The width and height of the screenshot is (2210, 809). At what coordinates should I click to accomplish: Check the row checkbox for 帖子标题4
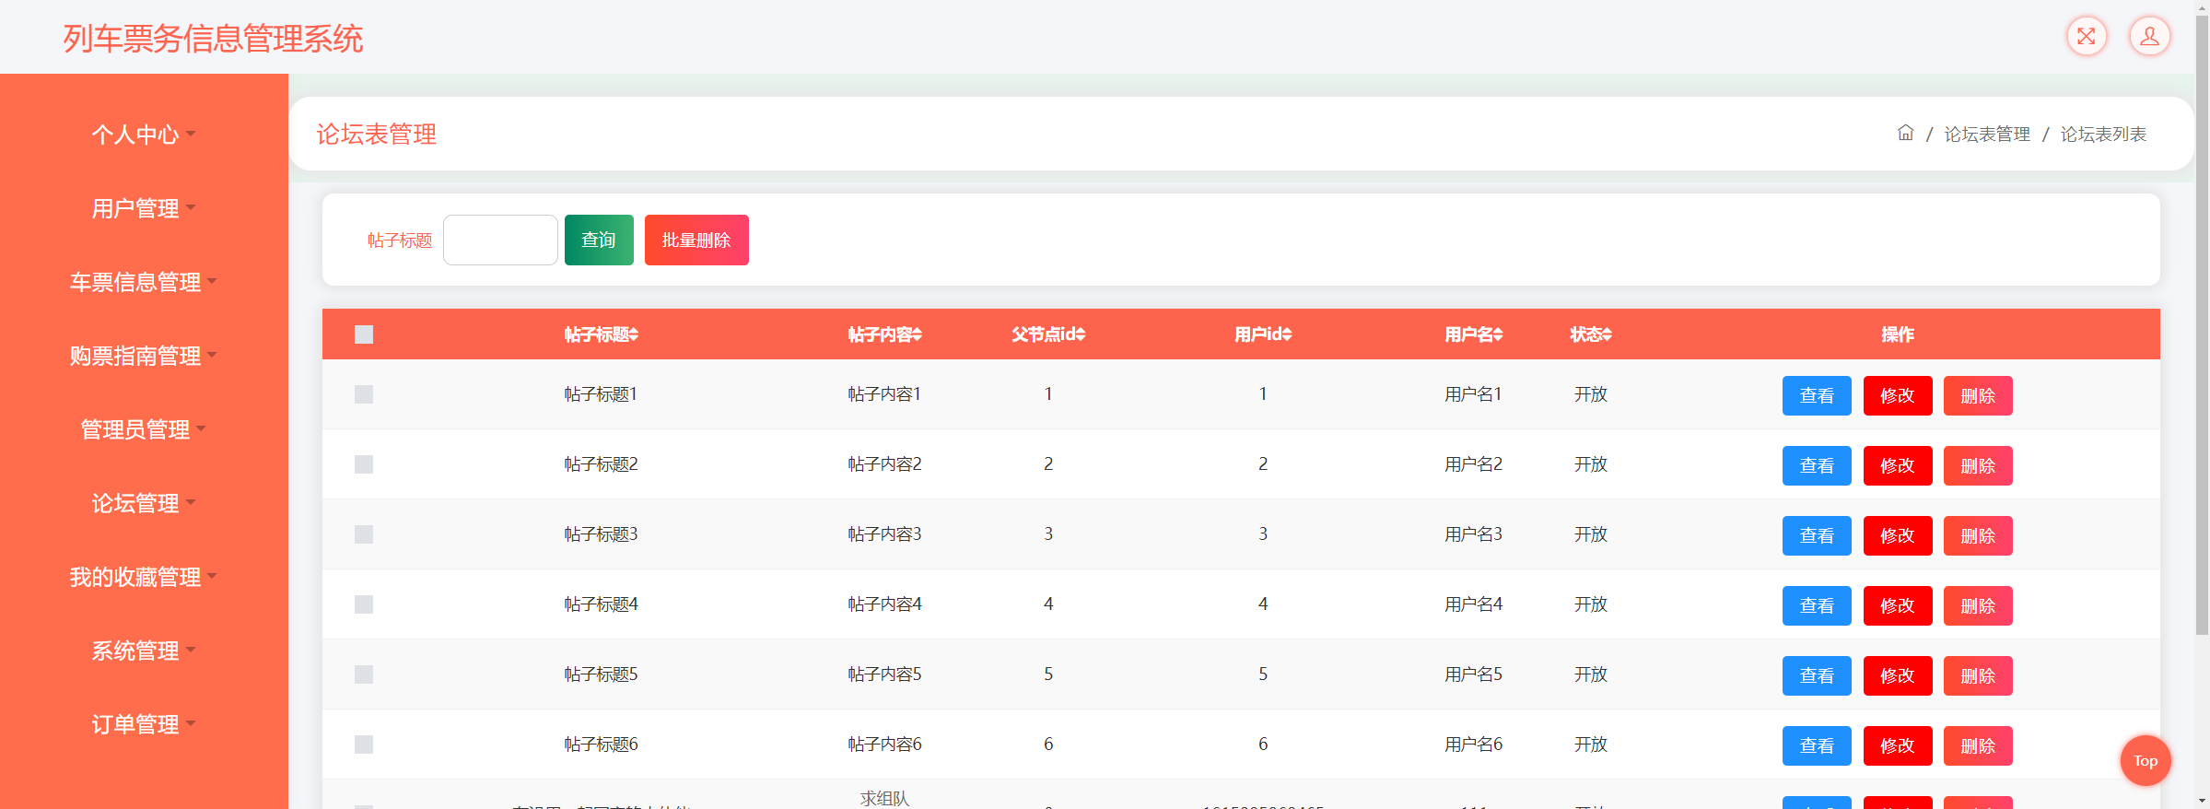click(364, 604)
